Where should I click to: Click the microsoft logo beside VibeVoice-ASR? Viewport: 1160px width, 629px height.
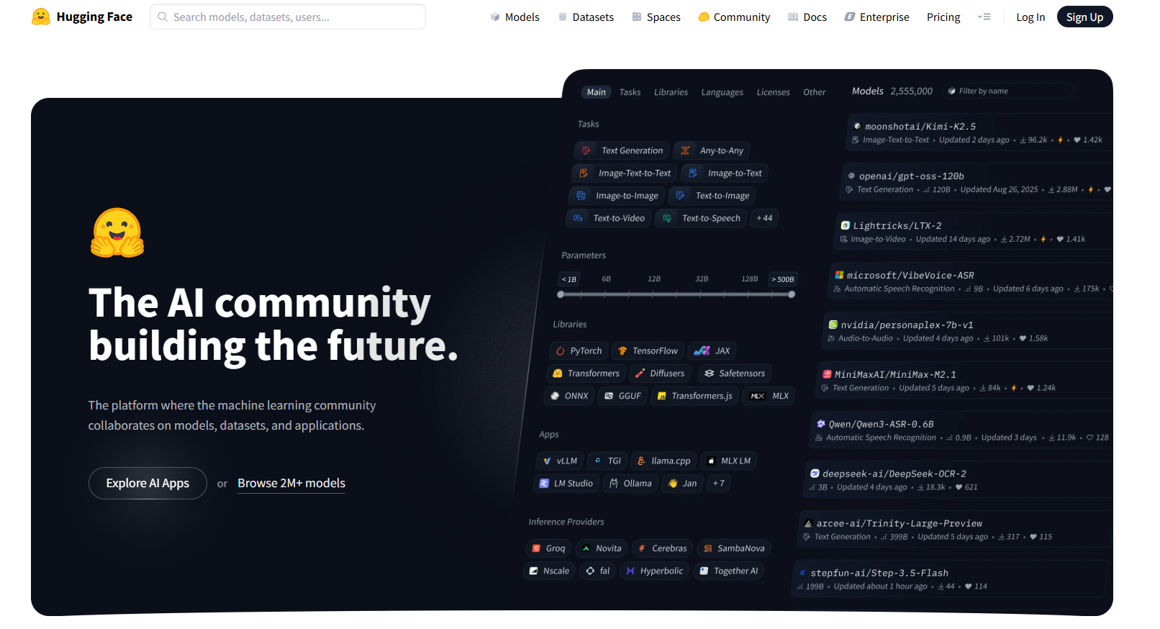839,275
